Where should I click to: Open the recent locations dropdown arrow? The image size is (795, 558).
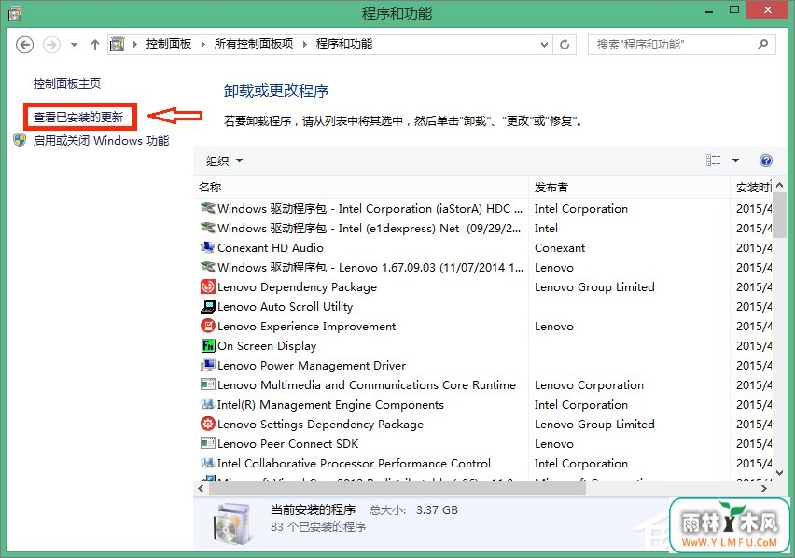(x=74, y=45)
